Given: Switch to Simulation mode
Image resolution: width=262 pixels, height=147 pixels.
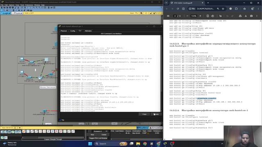Looking at the screenshot, I should click(x=156, y=128).
